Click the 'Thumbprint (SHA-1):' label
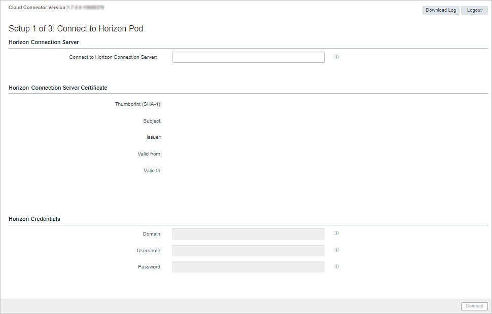The height and width of the screenshot is (314, 492). (x=138, y=104)
